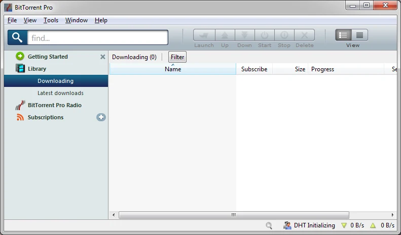Click the Stop toolbar button
The width and height of the screenshot is (401, 235).
[284, 35]
